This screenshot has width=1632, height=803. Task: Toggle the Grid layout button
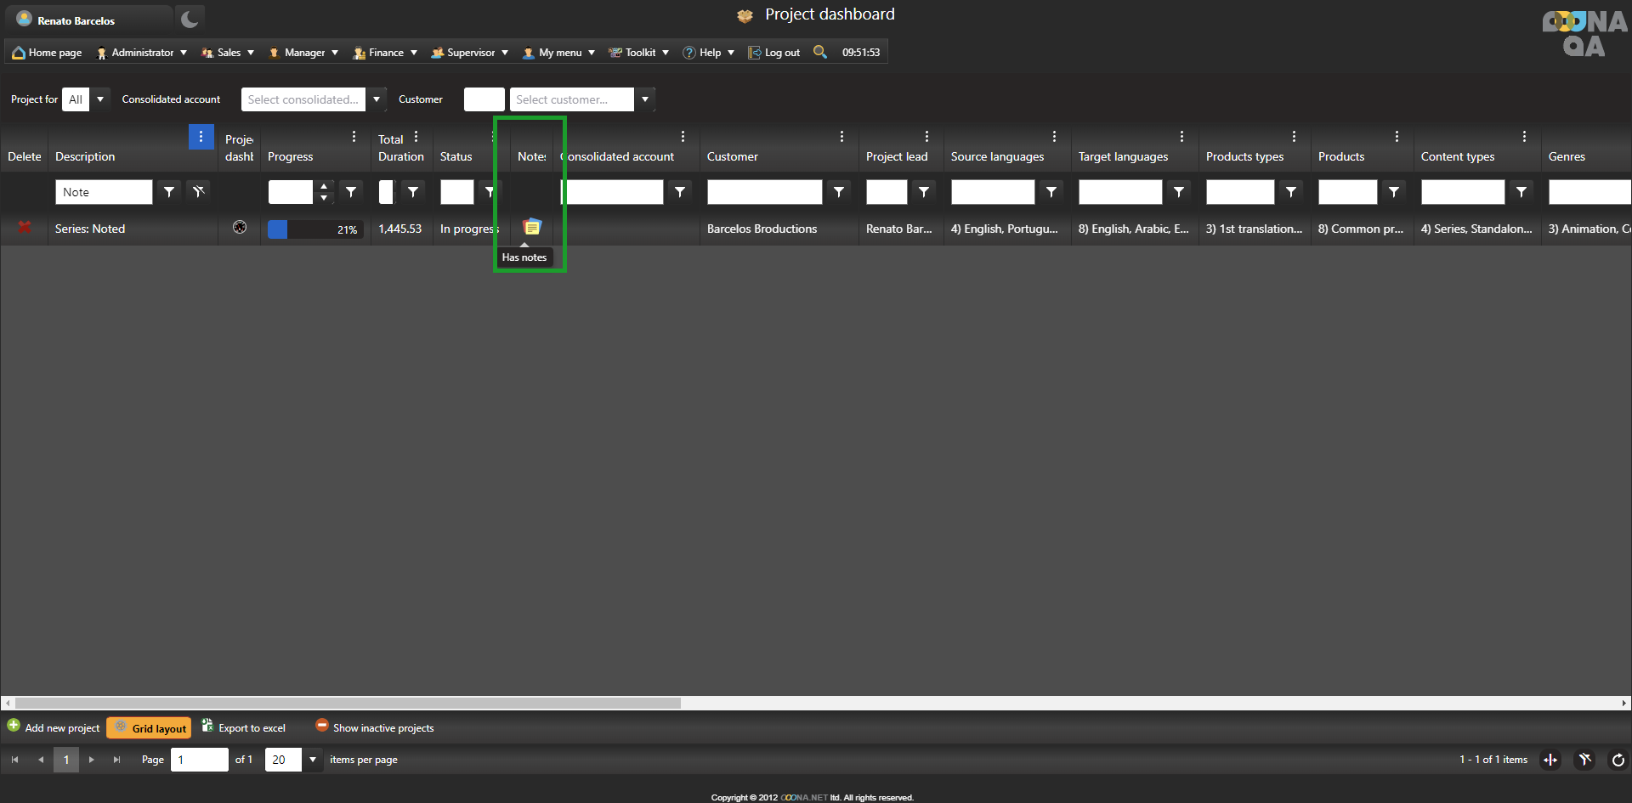click(x=149, y=727)
